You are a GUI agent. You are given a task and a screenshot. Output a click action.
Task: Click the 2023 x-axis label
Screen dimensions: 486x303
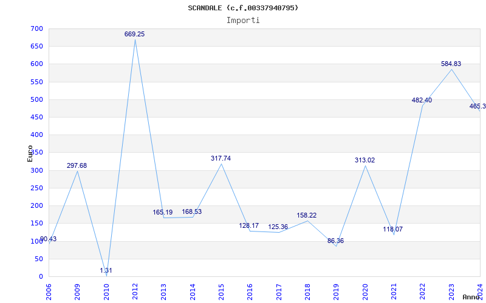[x=451, y=291]
